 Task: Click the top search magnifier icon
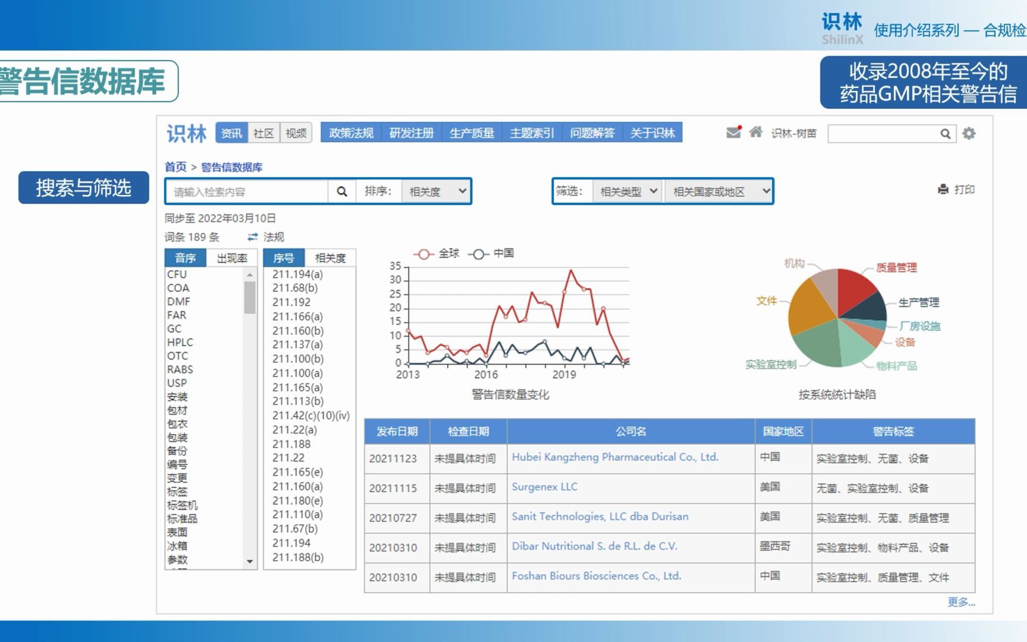point(945,134)
